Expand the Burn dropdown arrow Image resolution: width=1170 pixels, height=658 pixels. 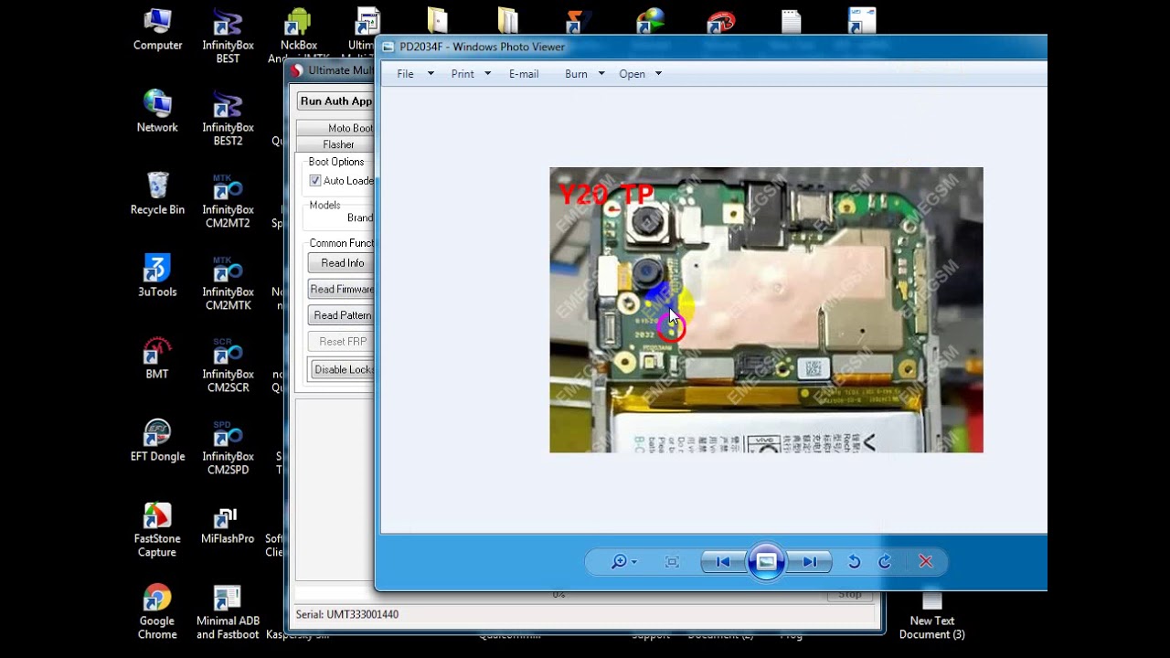click(601, 74)
